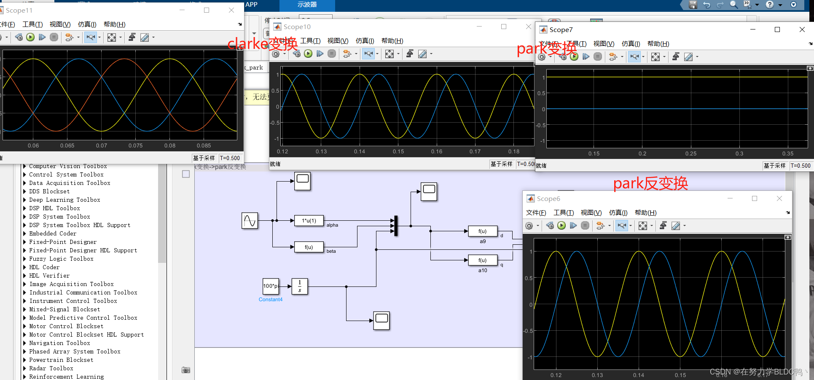Select the 100*pi Constant block
The height and width of the screenshot is (380, 814).
[271, 286]
